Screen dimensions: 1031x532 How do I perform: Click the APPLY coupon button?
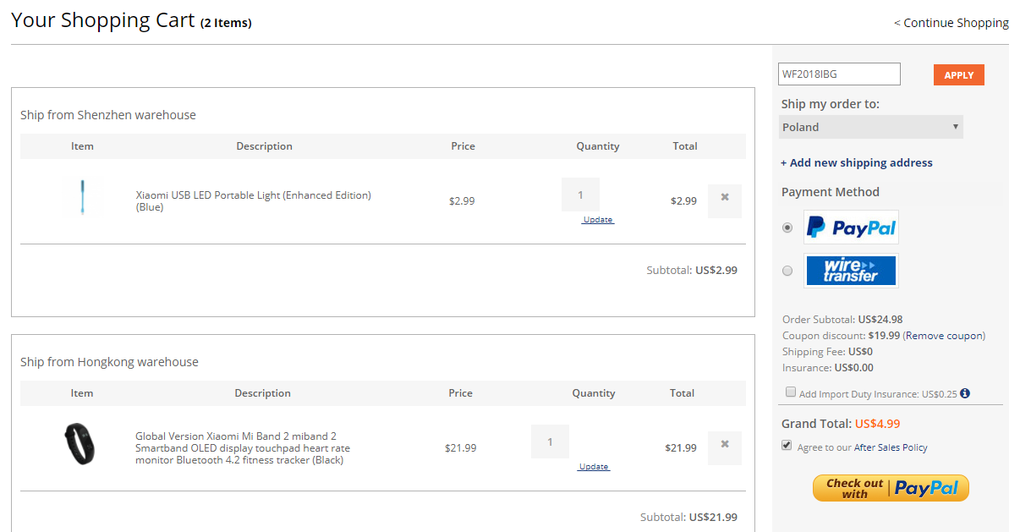pos(959,75)
